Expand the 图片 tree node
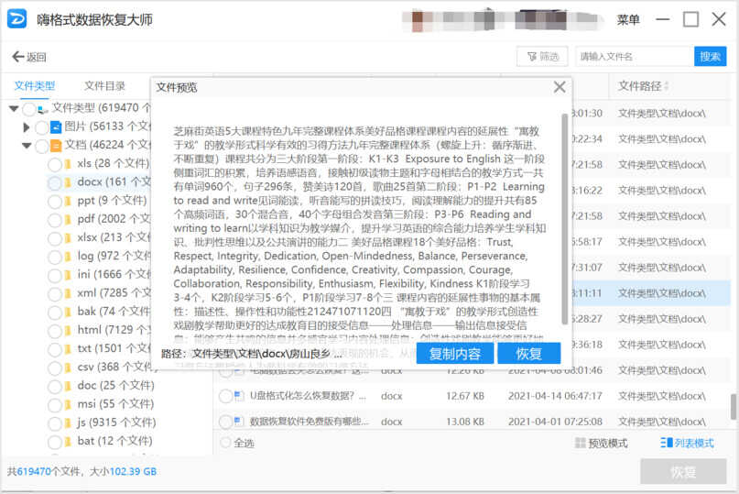 point(27,126)
